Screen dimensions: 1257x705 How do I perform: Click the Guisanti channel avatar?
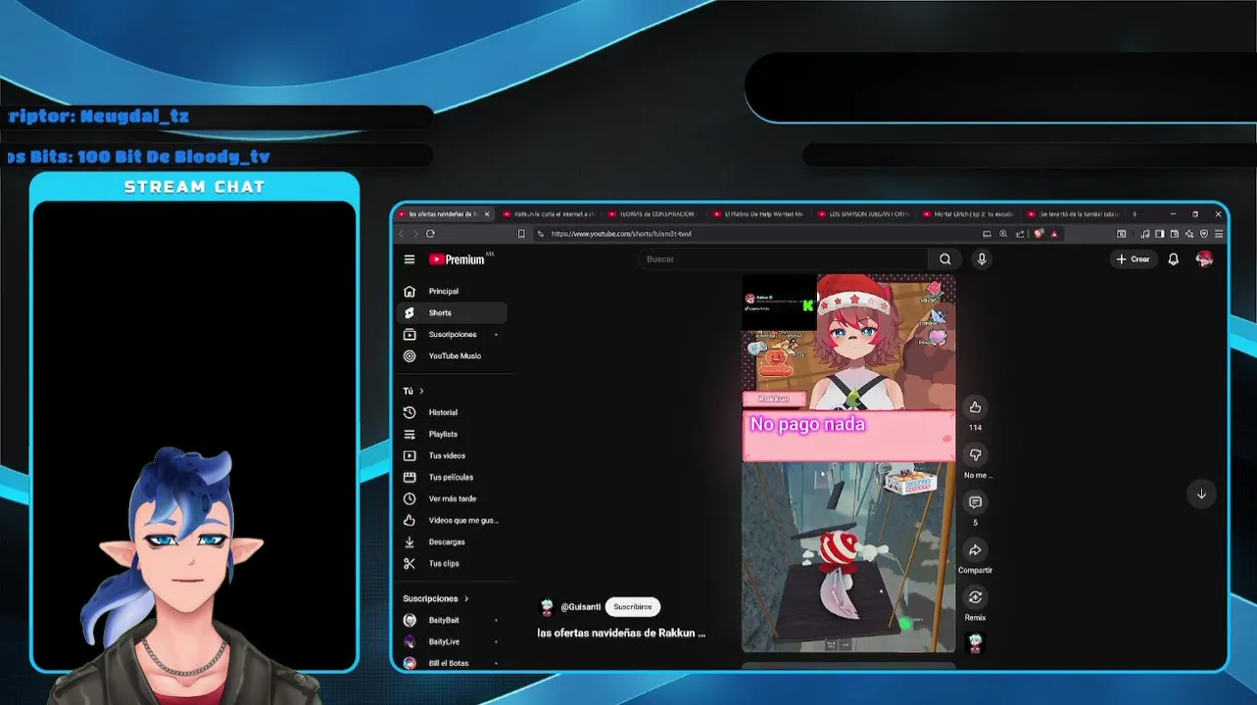547,607
